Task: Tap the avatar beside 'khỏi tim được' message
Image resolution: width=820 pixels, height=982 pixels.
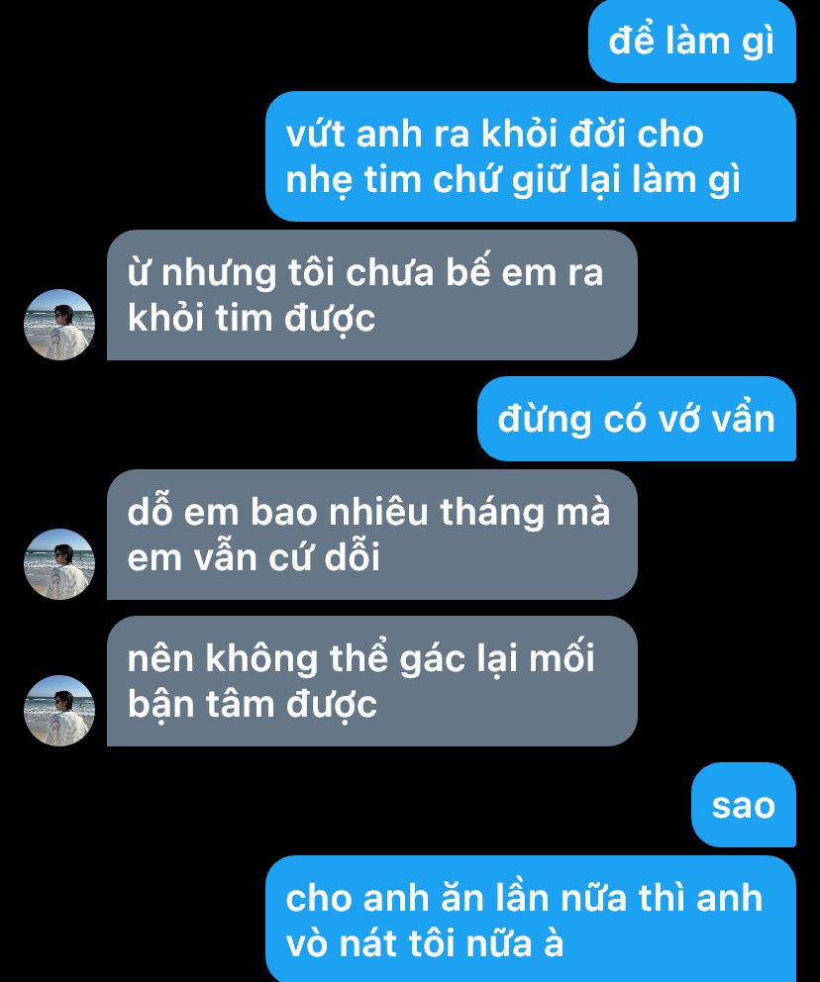Action: (x=59, y=325)
